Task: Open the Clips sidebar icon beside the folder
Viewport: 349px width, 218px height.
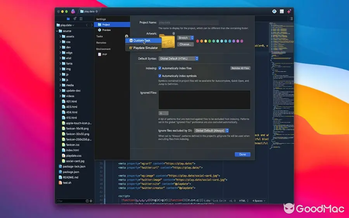Action: click(x=75, y=19)
